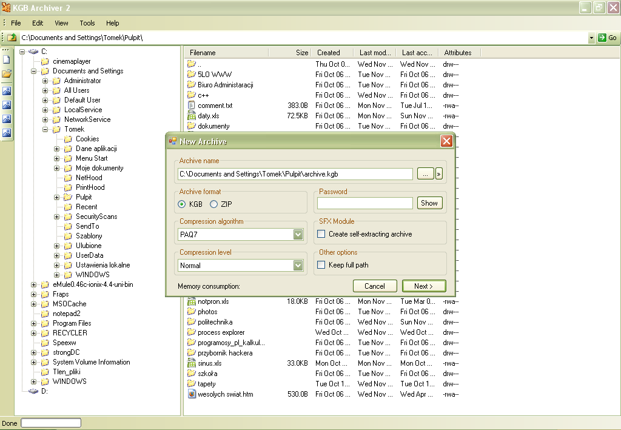The height and width of the screenshot is (430, 621).
Task: Click the NetHood folder icon in tree
Action: [68, 178]
